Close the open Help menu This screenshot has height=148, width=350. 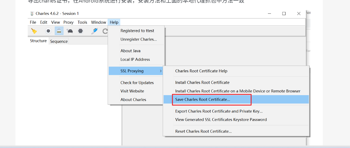[114, 22]
